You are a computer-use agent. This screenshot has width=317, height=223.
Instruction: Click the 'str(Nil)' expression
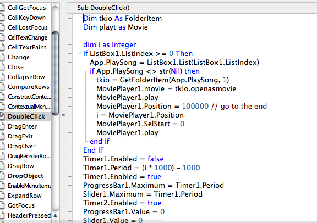171,71
